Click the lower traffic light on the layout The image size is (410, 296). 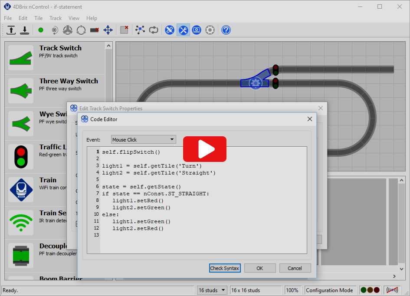276,83
